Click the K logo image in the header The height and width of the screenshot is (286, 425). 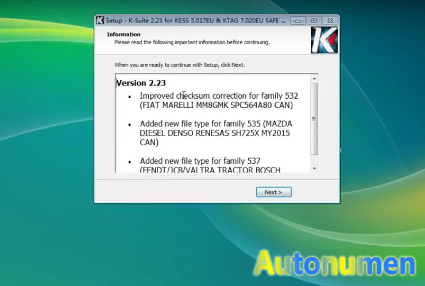(x=324, y=40)
